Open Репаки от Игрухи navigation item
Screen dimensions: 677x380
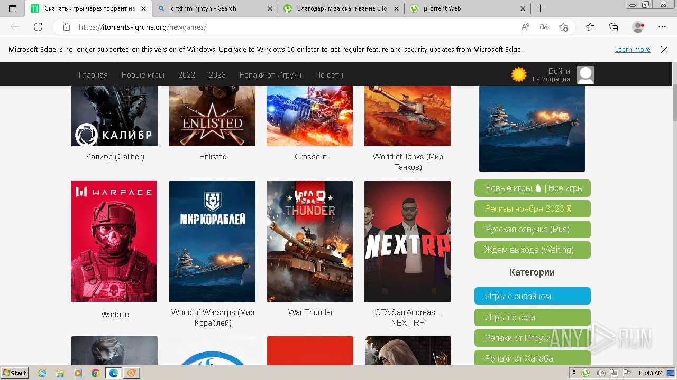pos(270,75)
